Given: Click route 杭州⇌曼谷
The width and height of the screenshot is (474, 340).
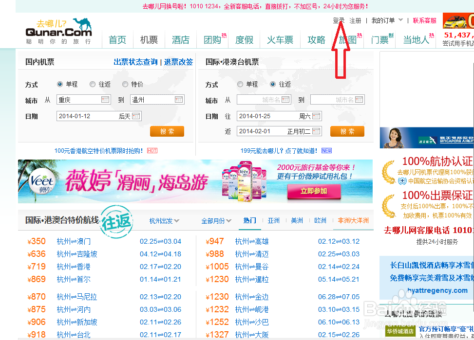Looking at the screenshot, I should (x=252, y=267).
